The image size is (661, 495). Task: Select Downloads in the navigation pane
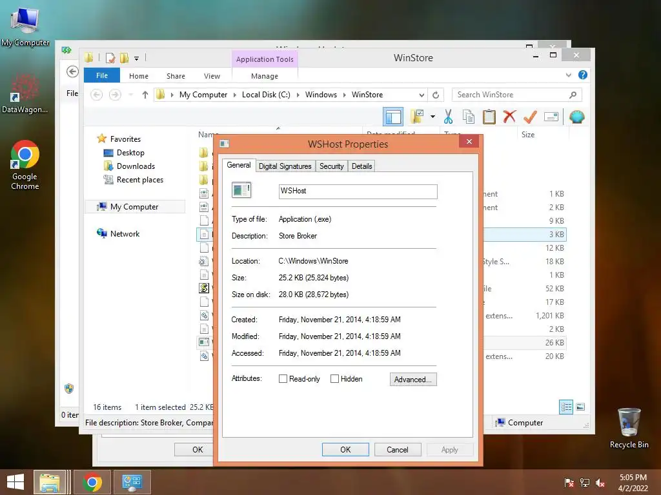point(136,166)
